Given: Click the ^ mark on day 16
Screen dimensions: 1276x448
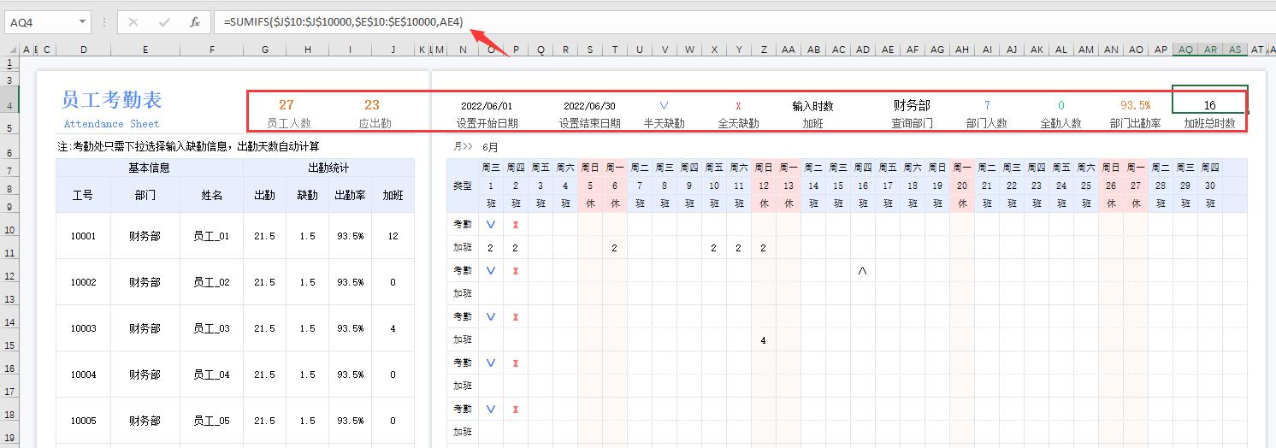Looking at the screenshot, I should point(862,270).
